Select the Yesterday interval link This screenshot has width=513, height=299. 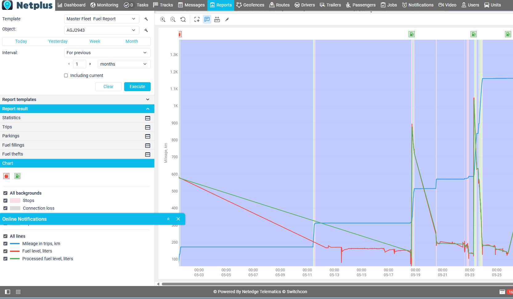(x=58, y=41)
